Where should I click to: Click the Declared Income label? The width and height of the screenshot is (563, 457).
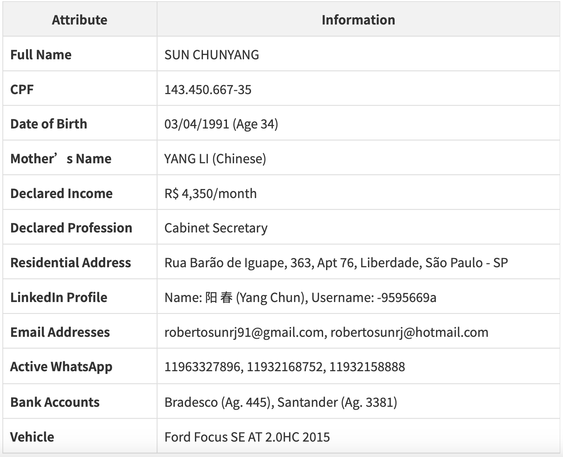point(61,193)
